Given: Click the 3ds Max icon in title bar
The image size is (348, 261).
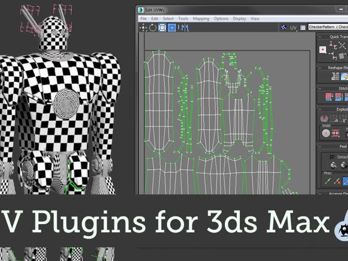Looking at the screenshot, I should click(141, 10).
